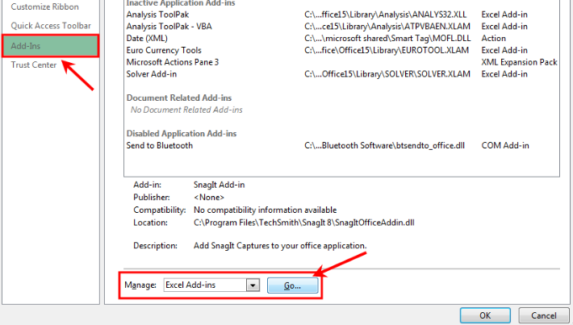
Task: Click the SnagItOfficeAddin.dll location text
Action: point(304,223)
